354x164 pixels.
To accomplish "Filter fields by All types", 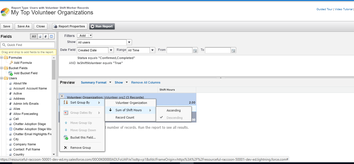I will pos(34,36).
